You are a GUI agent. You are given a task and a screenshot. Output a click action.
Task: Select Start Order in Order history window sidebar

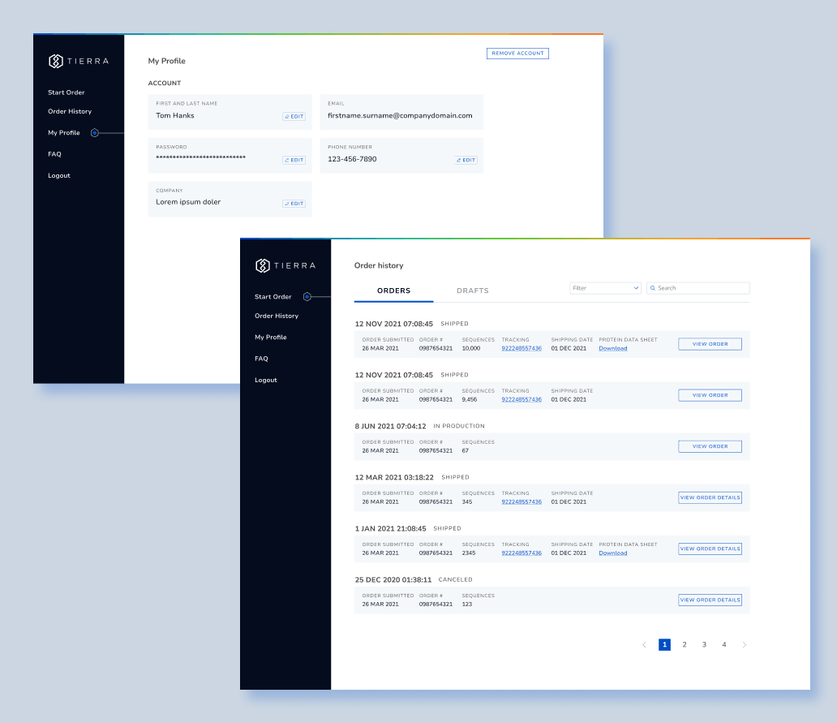pyautogui.click(x=273, y=297)
